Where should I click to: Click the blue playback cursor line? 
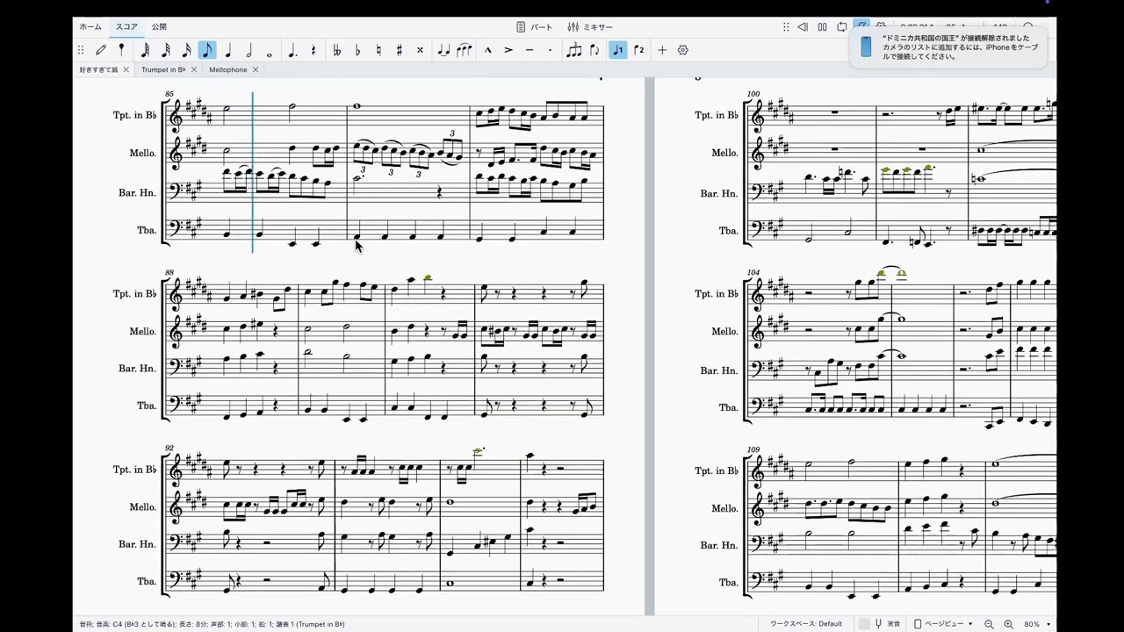pos(253,172)
